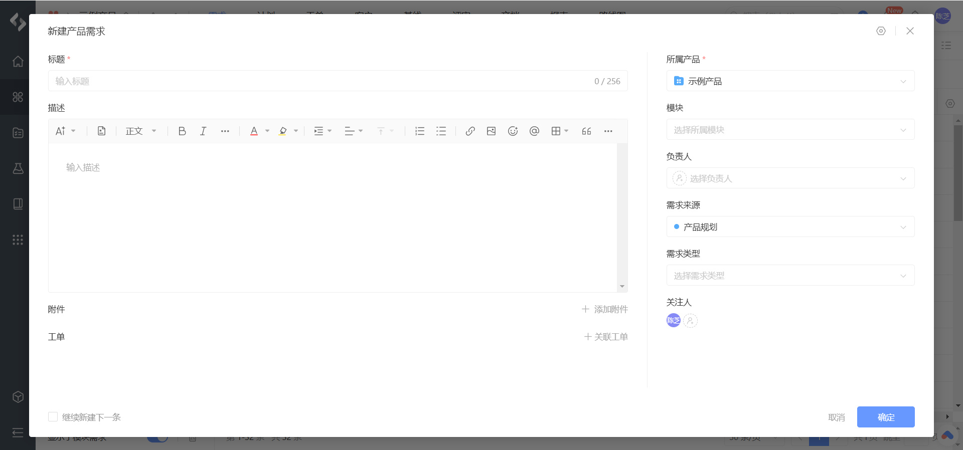Open more text styles next to Italic
The image size is (963, 450).
click(225, 131)
